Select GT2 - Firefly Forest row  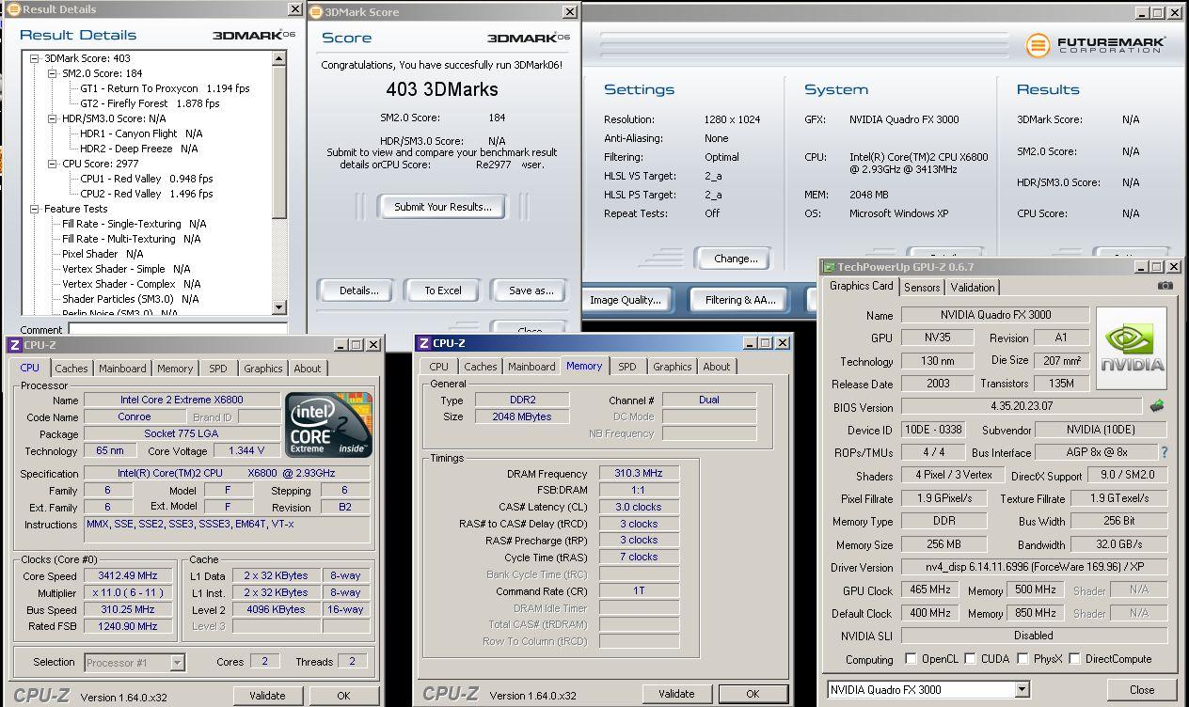click(150, 103)
